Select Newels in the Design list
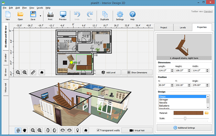Screen dimensions: 216x136 182,103
